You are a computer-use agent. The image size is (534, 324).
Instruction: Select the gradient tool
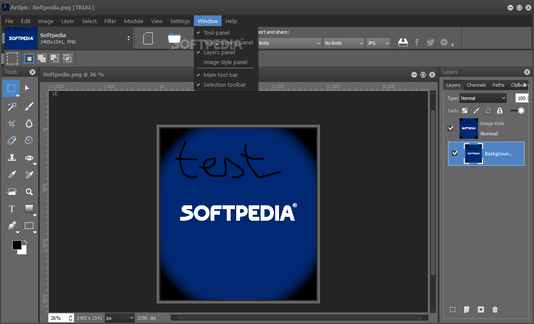click(x=29, y=209)
